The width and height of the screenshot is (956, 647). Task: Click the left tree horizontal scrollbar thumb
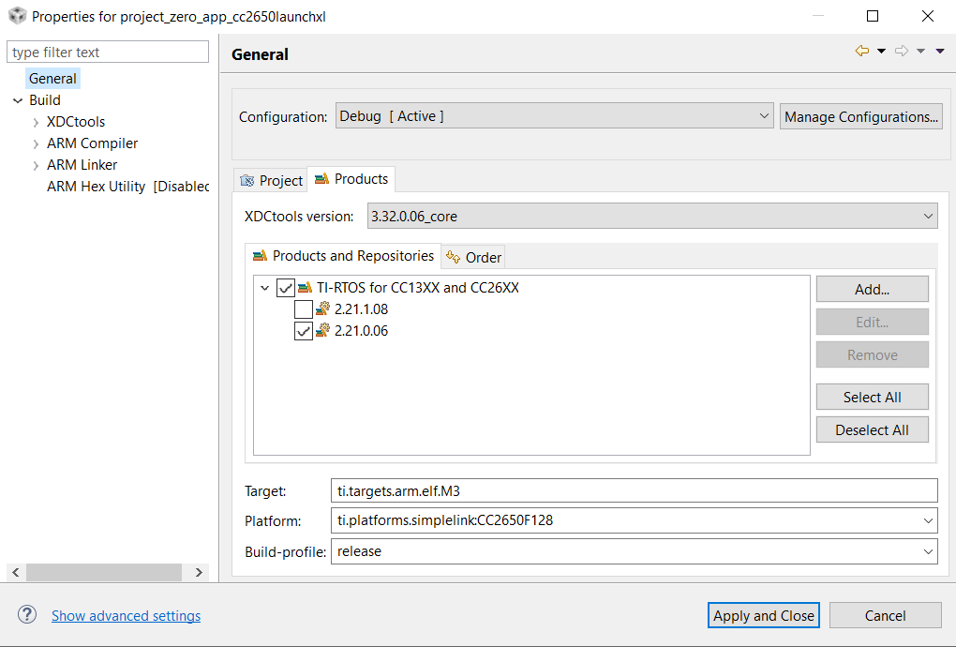click(x=104, y=572)
